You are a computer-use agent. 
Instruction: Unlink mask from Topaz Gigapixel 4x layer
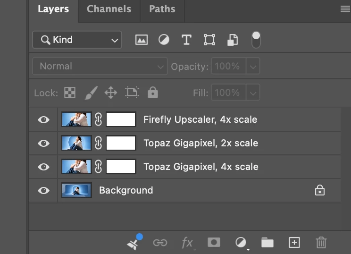(99, 166)
